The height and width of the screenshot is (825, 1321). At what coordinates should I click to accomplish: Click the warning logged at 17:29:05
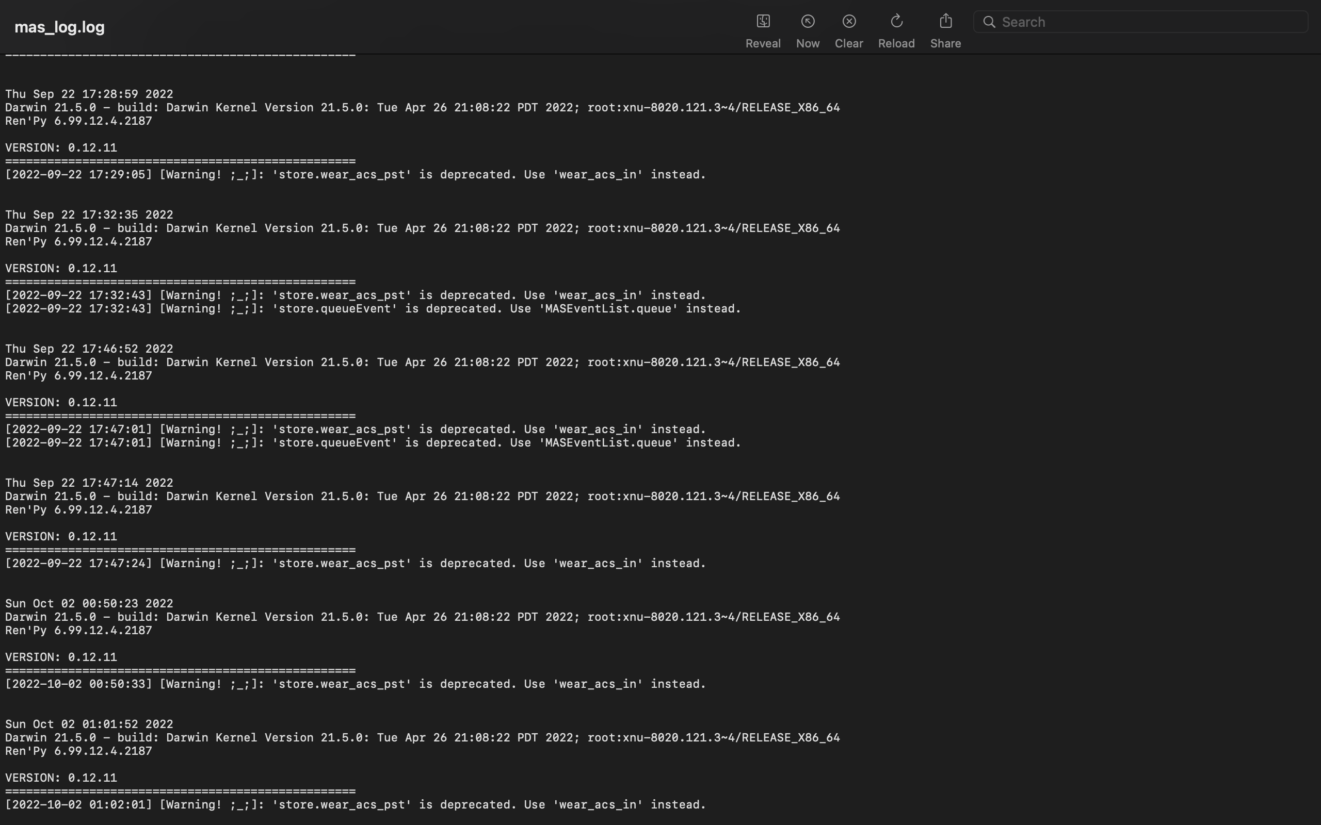pyautogui.click(x=356, y=175)
